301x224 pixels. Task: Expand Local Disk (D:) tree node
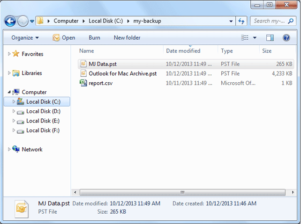point(14,111)
